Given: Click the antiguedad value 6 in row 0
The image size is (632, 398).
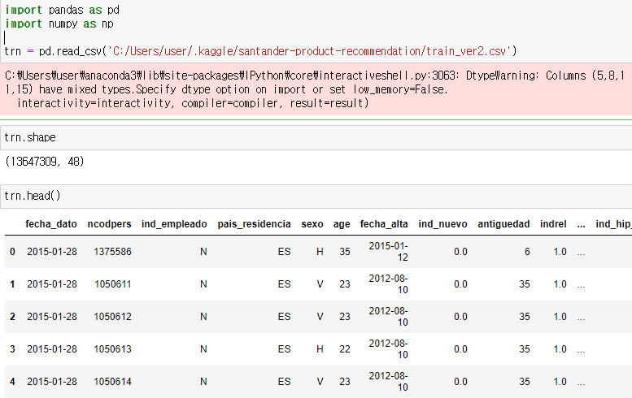Looking at the screenshot, I should (527, 252).
